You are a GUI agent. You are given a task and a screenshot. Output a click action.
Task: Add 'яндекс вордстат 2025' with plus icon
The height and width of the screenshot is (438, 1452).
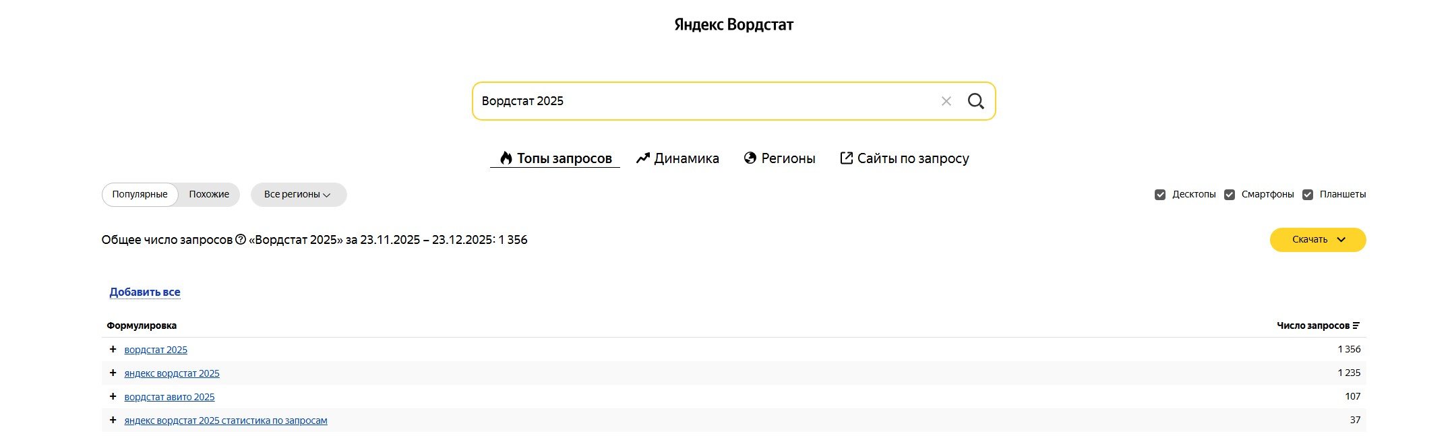click(x=113, y=373)
